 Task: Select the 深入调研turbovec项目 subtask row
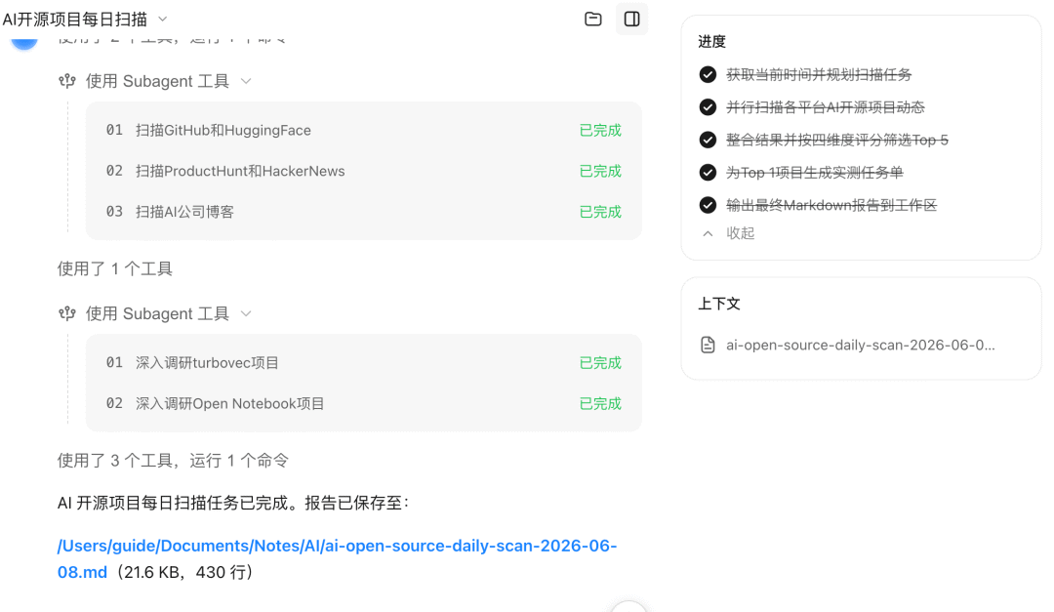click(364, 363)
